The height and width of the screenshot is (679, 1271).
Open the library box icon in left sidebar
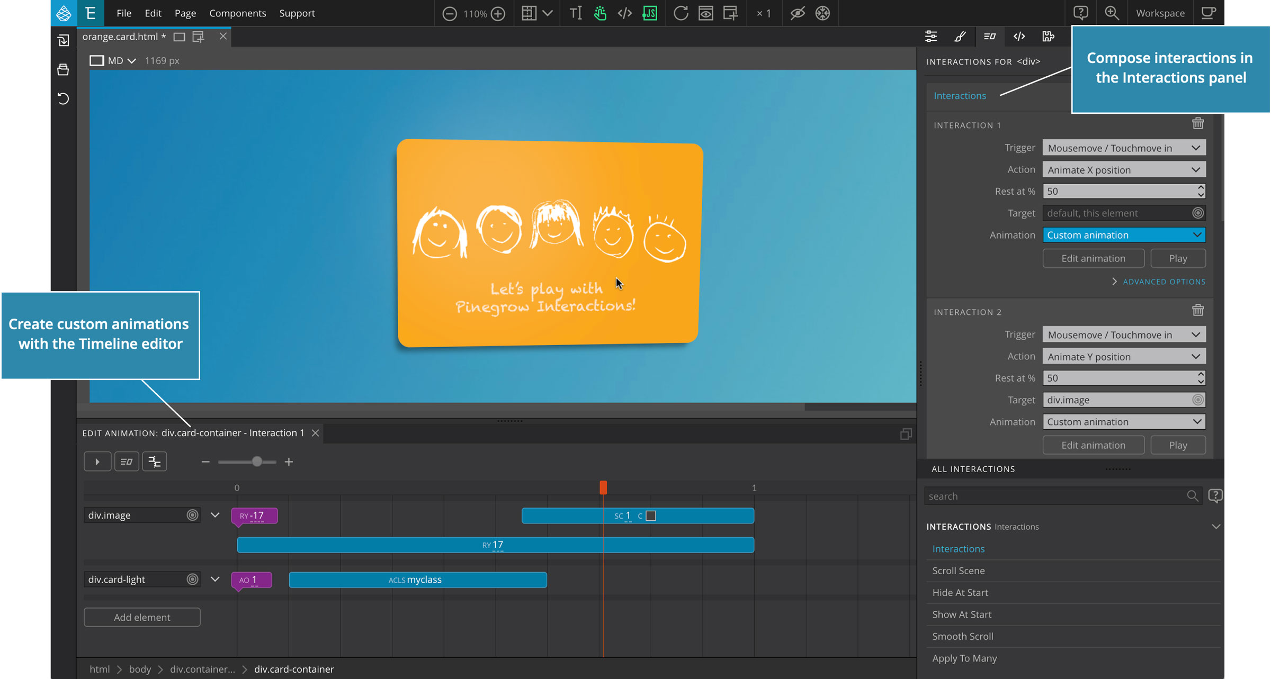pos(64,69)
